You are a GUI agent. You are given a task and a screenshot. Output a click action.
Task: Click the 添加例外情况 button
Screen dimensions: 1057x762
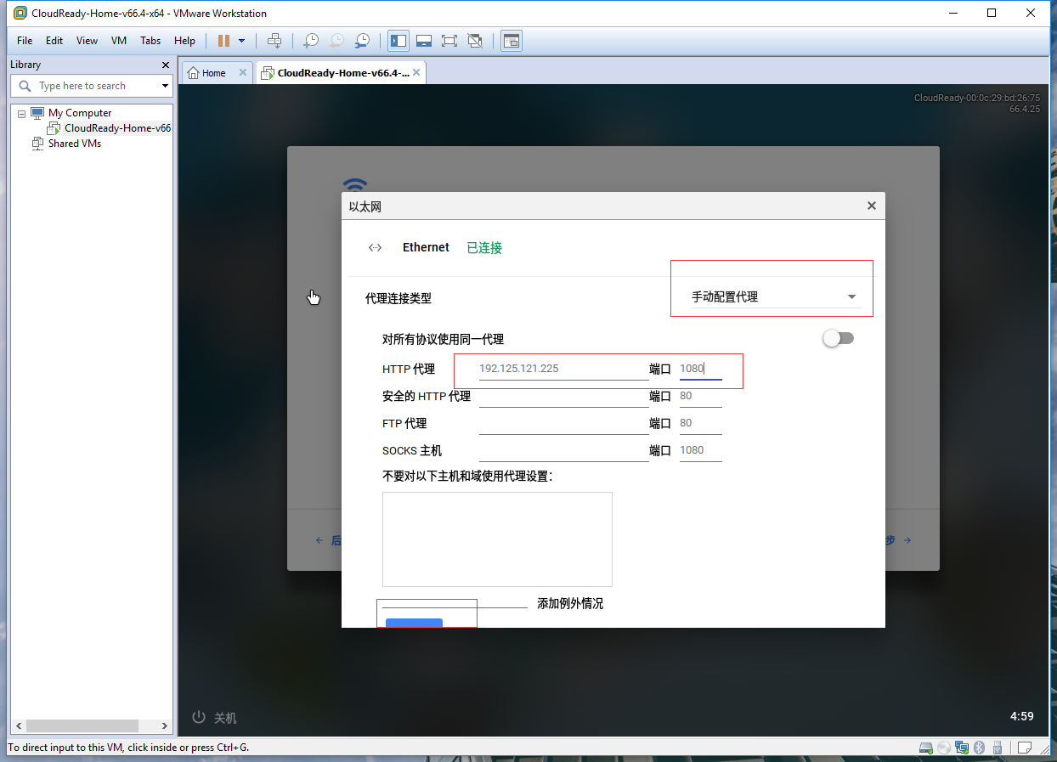pos(568,603)
